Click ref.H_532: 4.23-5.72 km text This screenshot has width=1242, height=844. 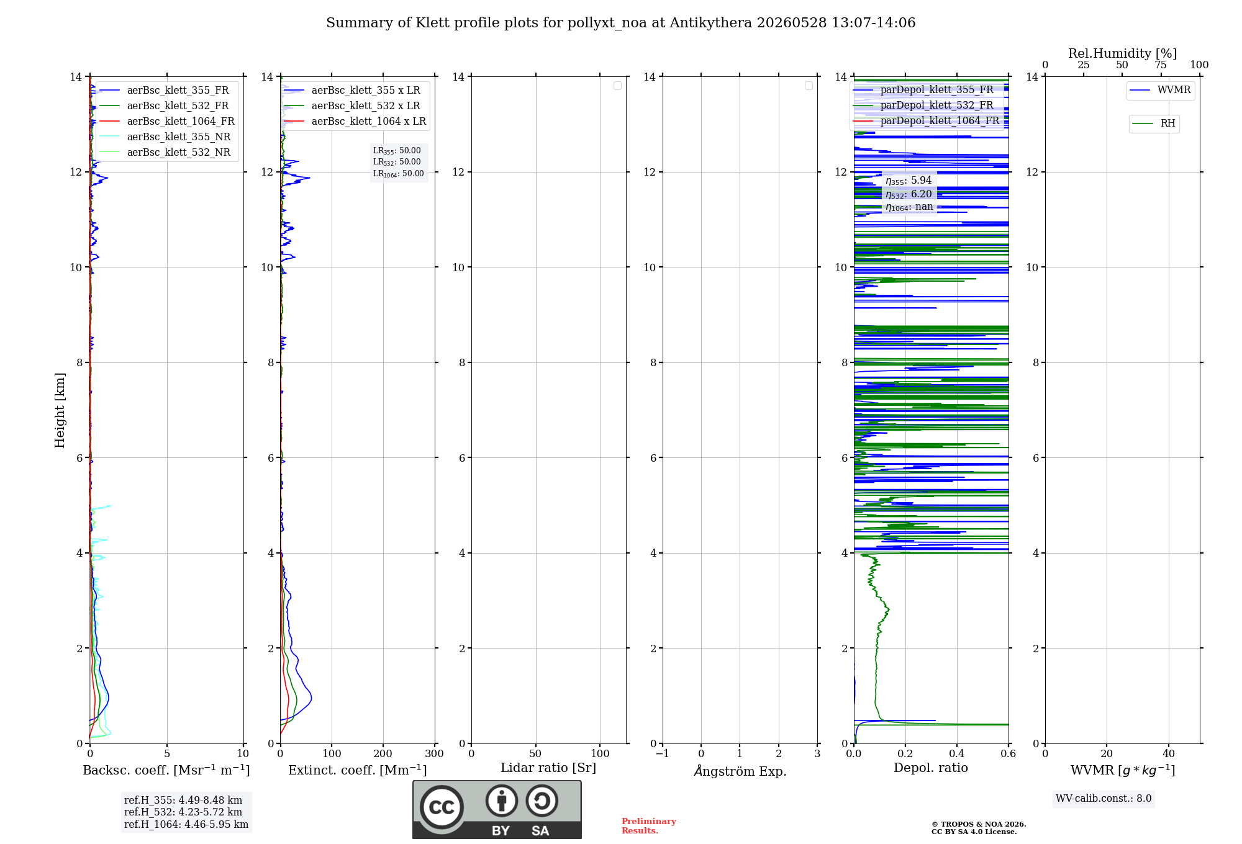[183, 812]
